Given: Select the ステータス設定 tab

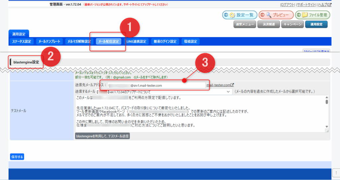Looking at the screenshot, I should 22,41.
